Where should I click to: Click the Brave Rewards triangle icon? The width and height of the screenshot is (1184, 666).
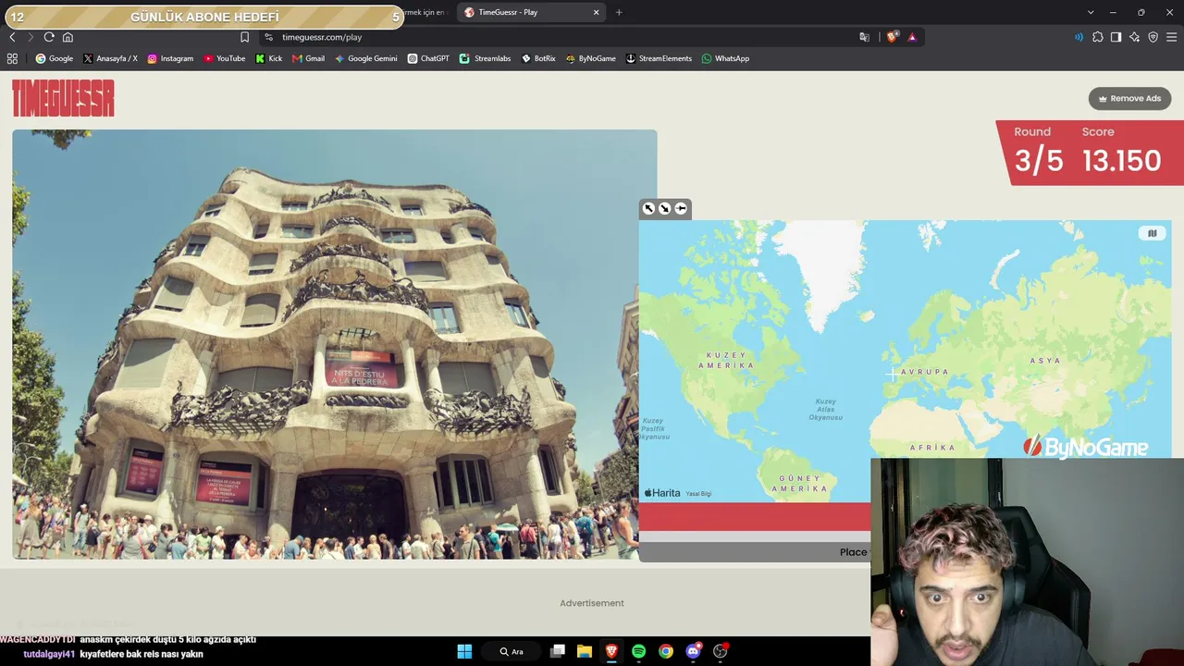pos(912,37)
